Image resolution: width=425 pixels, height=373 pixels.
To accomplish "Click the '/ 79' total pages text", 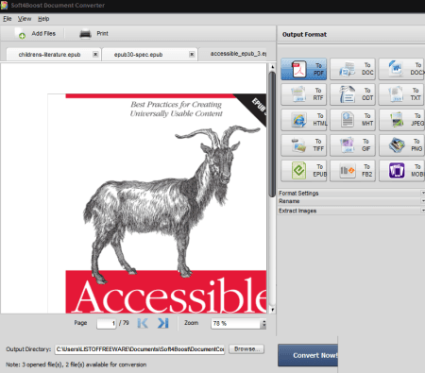I will click(124, 323).
